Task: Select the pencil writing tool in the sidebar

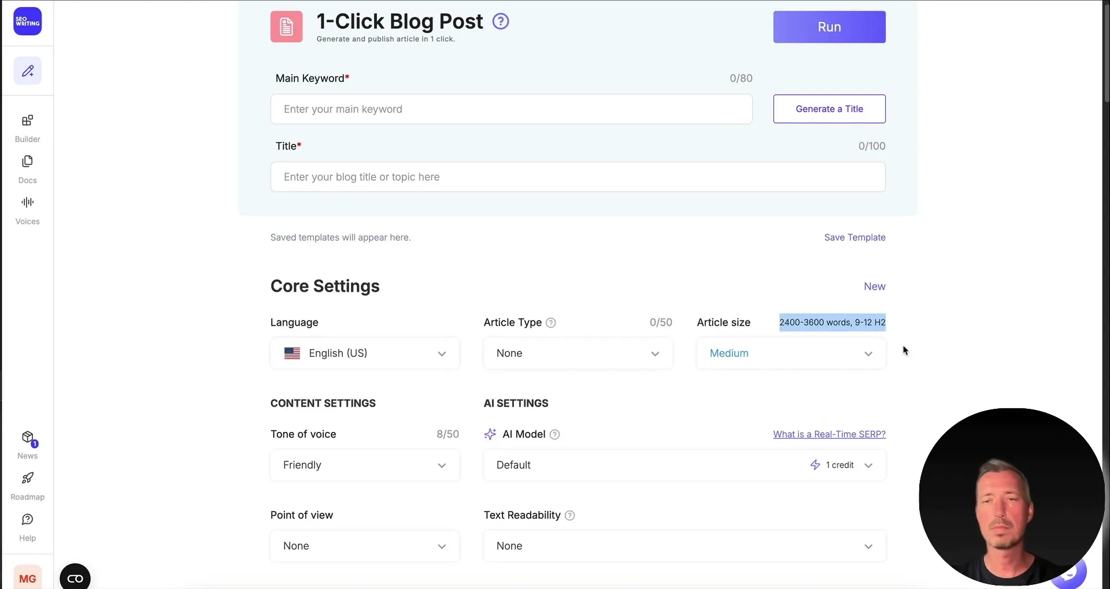Action: (x=27, y=70)
